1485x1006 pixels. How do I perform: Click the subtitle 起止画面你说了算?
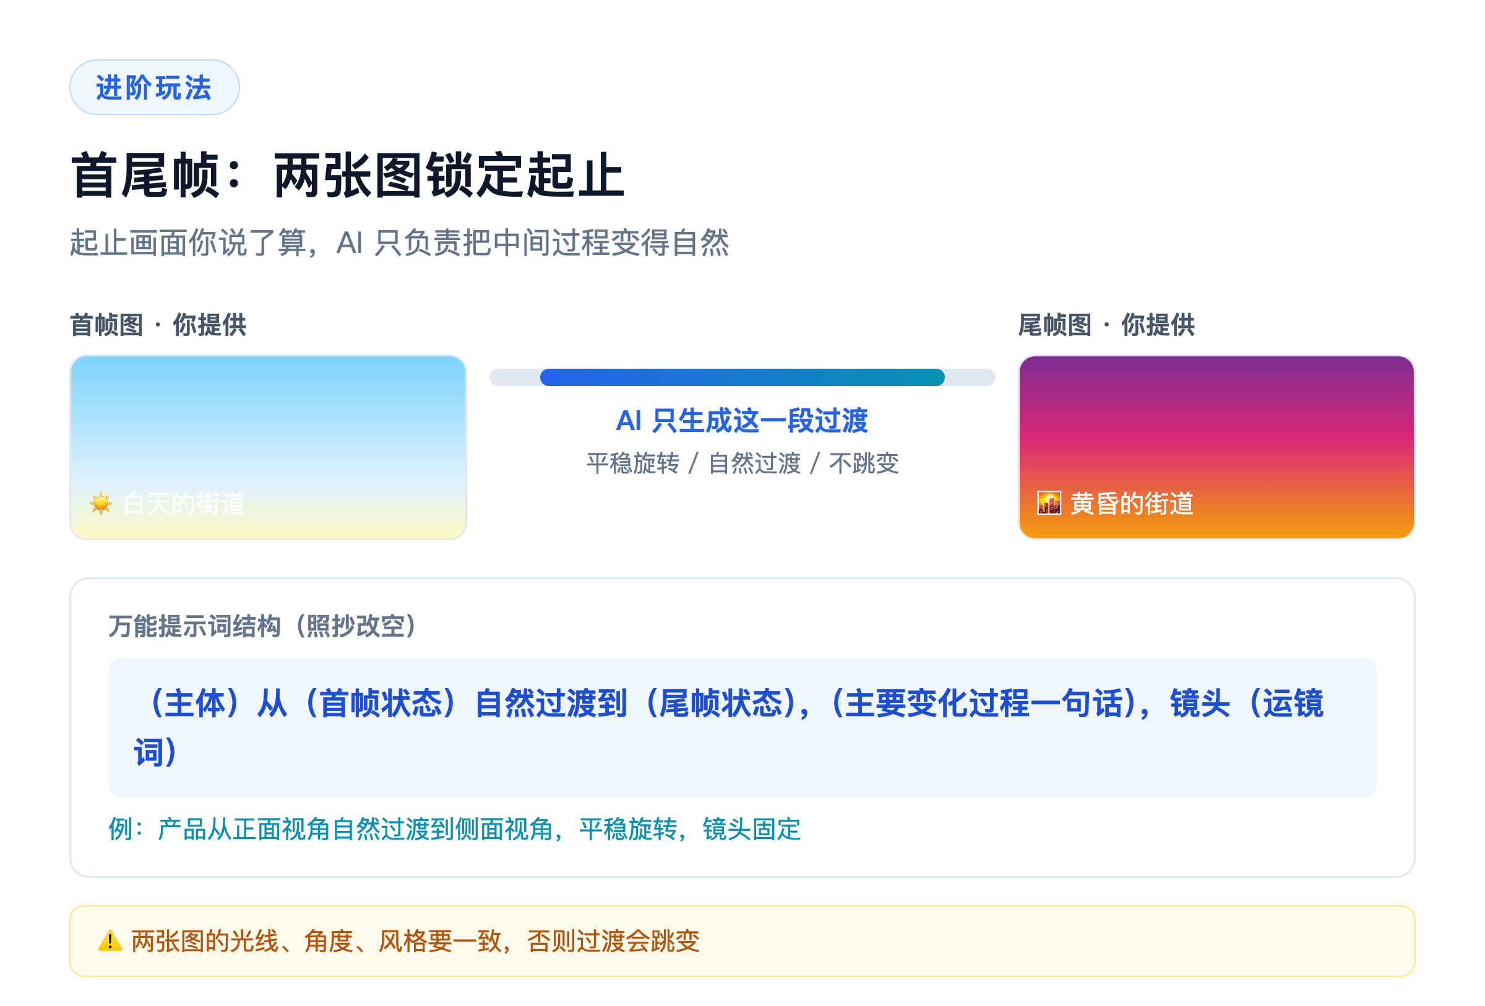click(399, 243)
